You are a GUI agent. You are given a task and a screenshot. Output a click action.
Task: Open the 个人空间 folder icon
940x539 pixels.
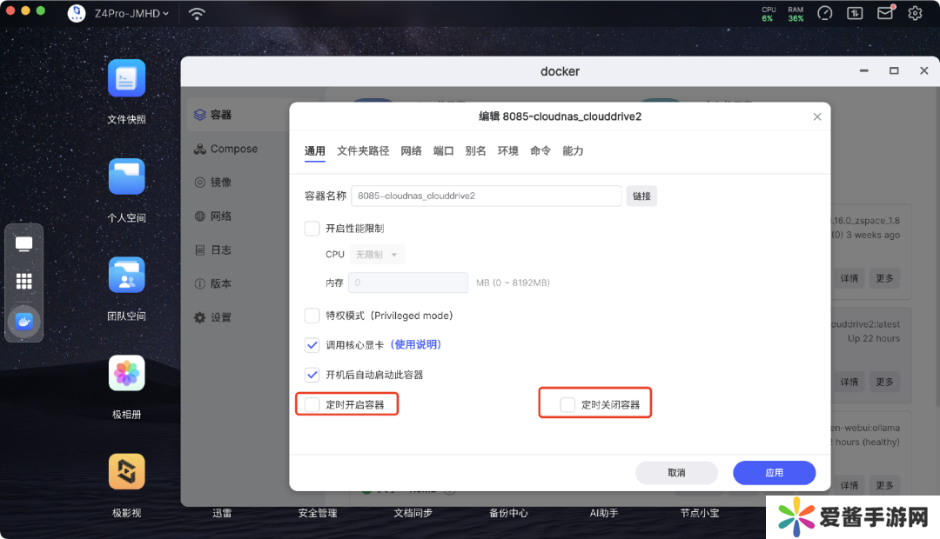(x=126, y=177)
